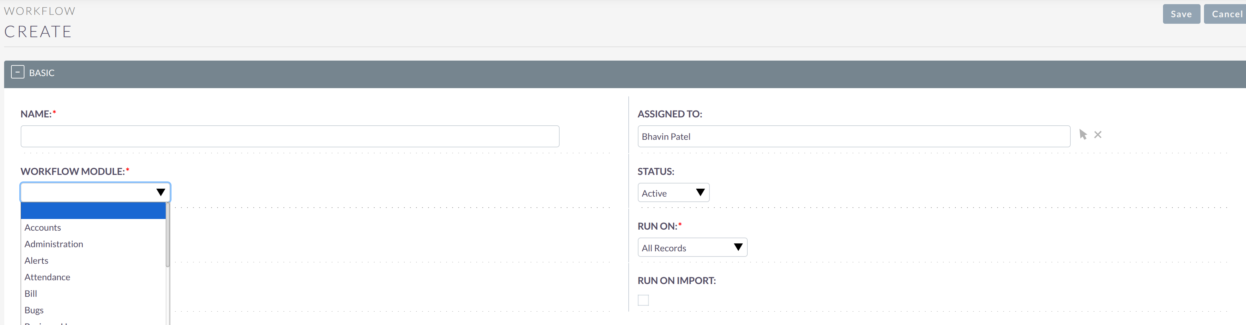Select the Attendance module option

(x=48, y=277)
